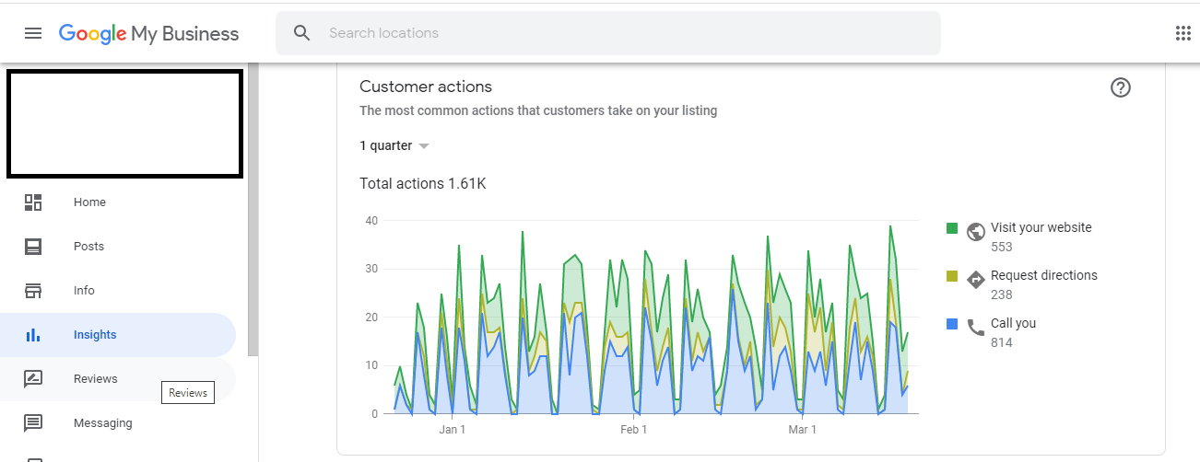Click the Home dashboard icon

pyautogui.click(x=33, y=202)
